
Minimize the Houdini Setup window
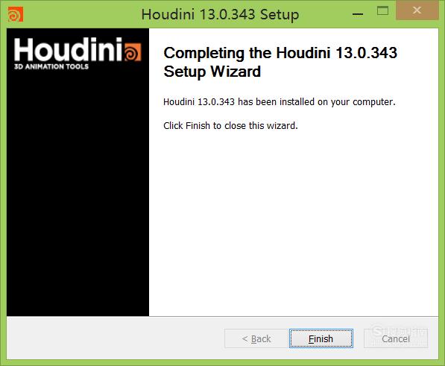coord(358,14)
